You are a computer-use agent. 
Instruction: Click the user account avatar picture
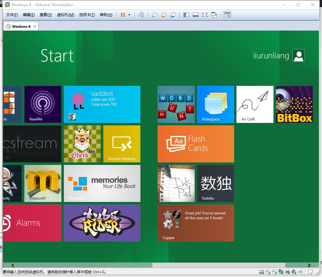(299, 55)
